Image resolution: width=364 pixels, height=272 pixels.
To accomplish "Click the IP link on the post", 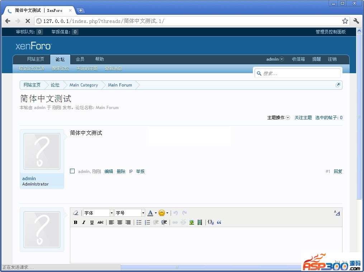I will 131,172.
